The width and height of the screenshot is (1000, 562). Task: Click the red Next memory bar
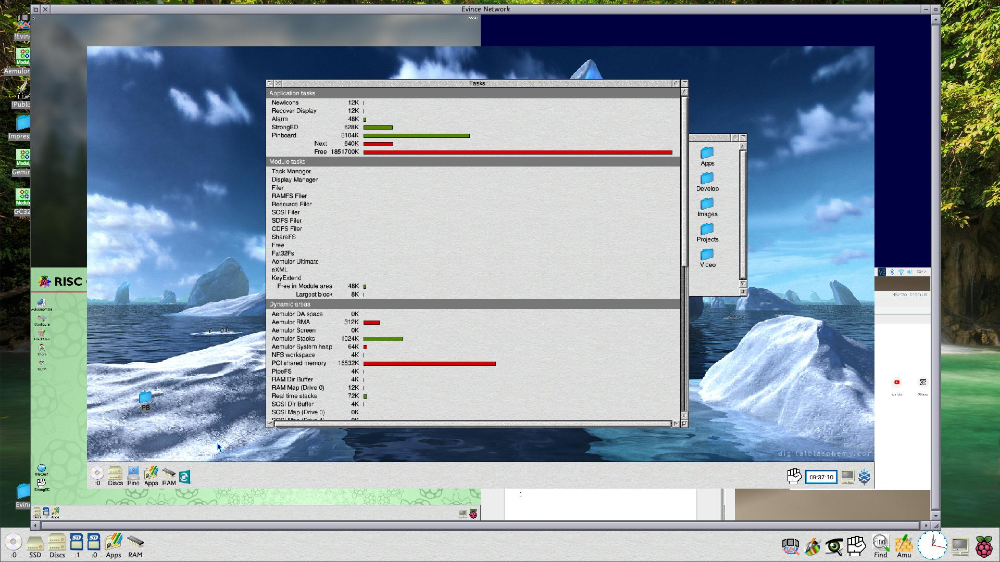378,144
